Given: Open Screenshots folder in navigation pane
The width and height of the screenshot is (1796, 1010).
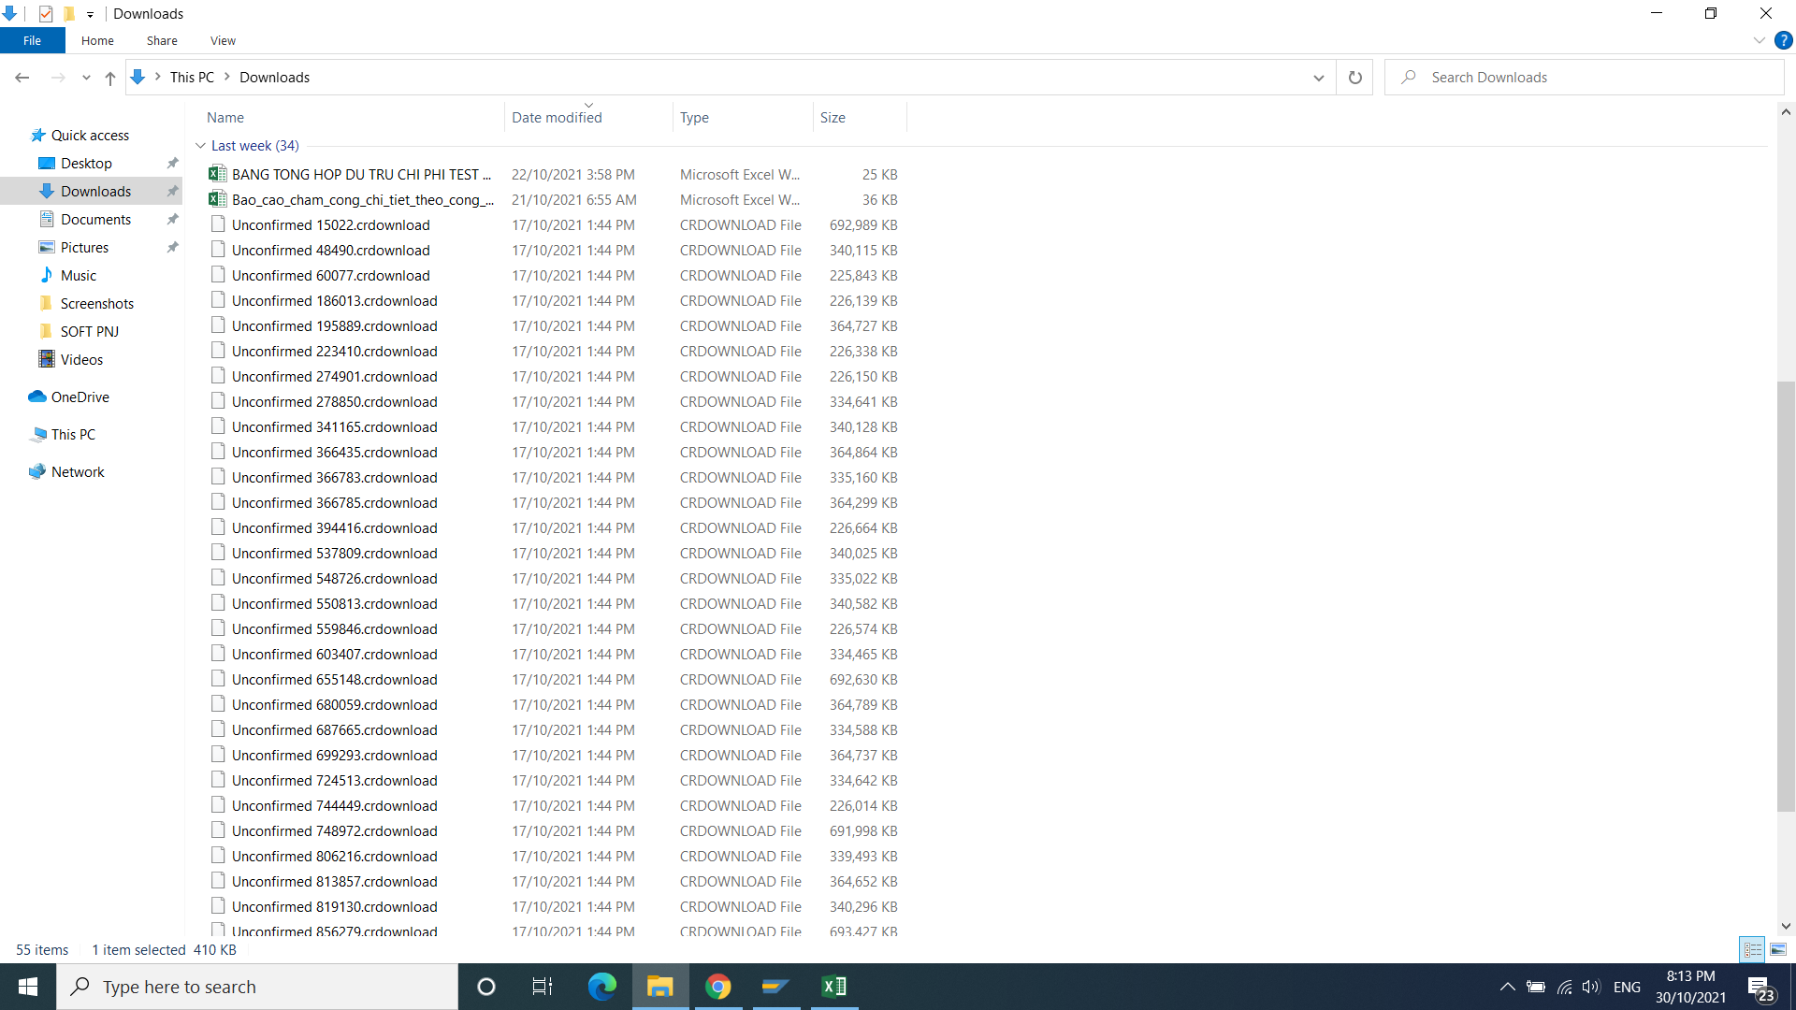Looking at the screenshot, I should (97, 304).
